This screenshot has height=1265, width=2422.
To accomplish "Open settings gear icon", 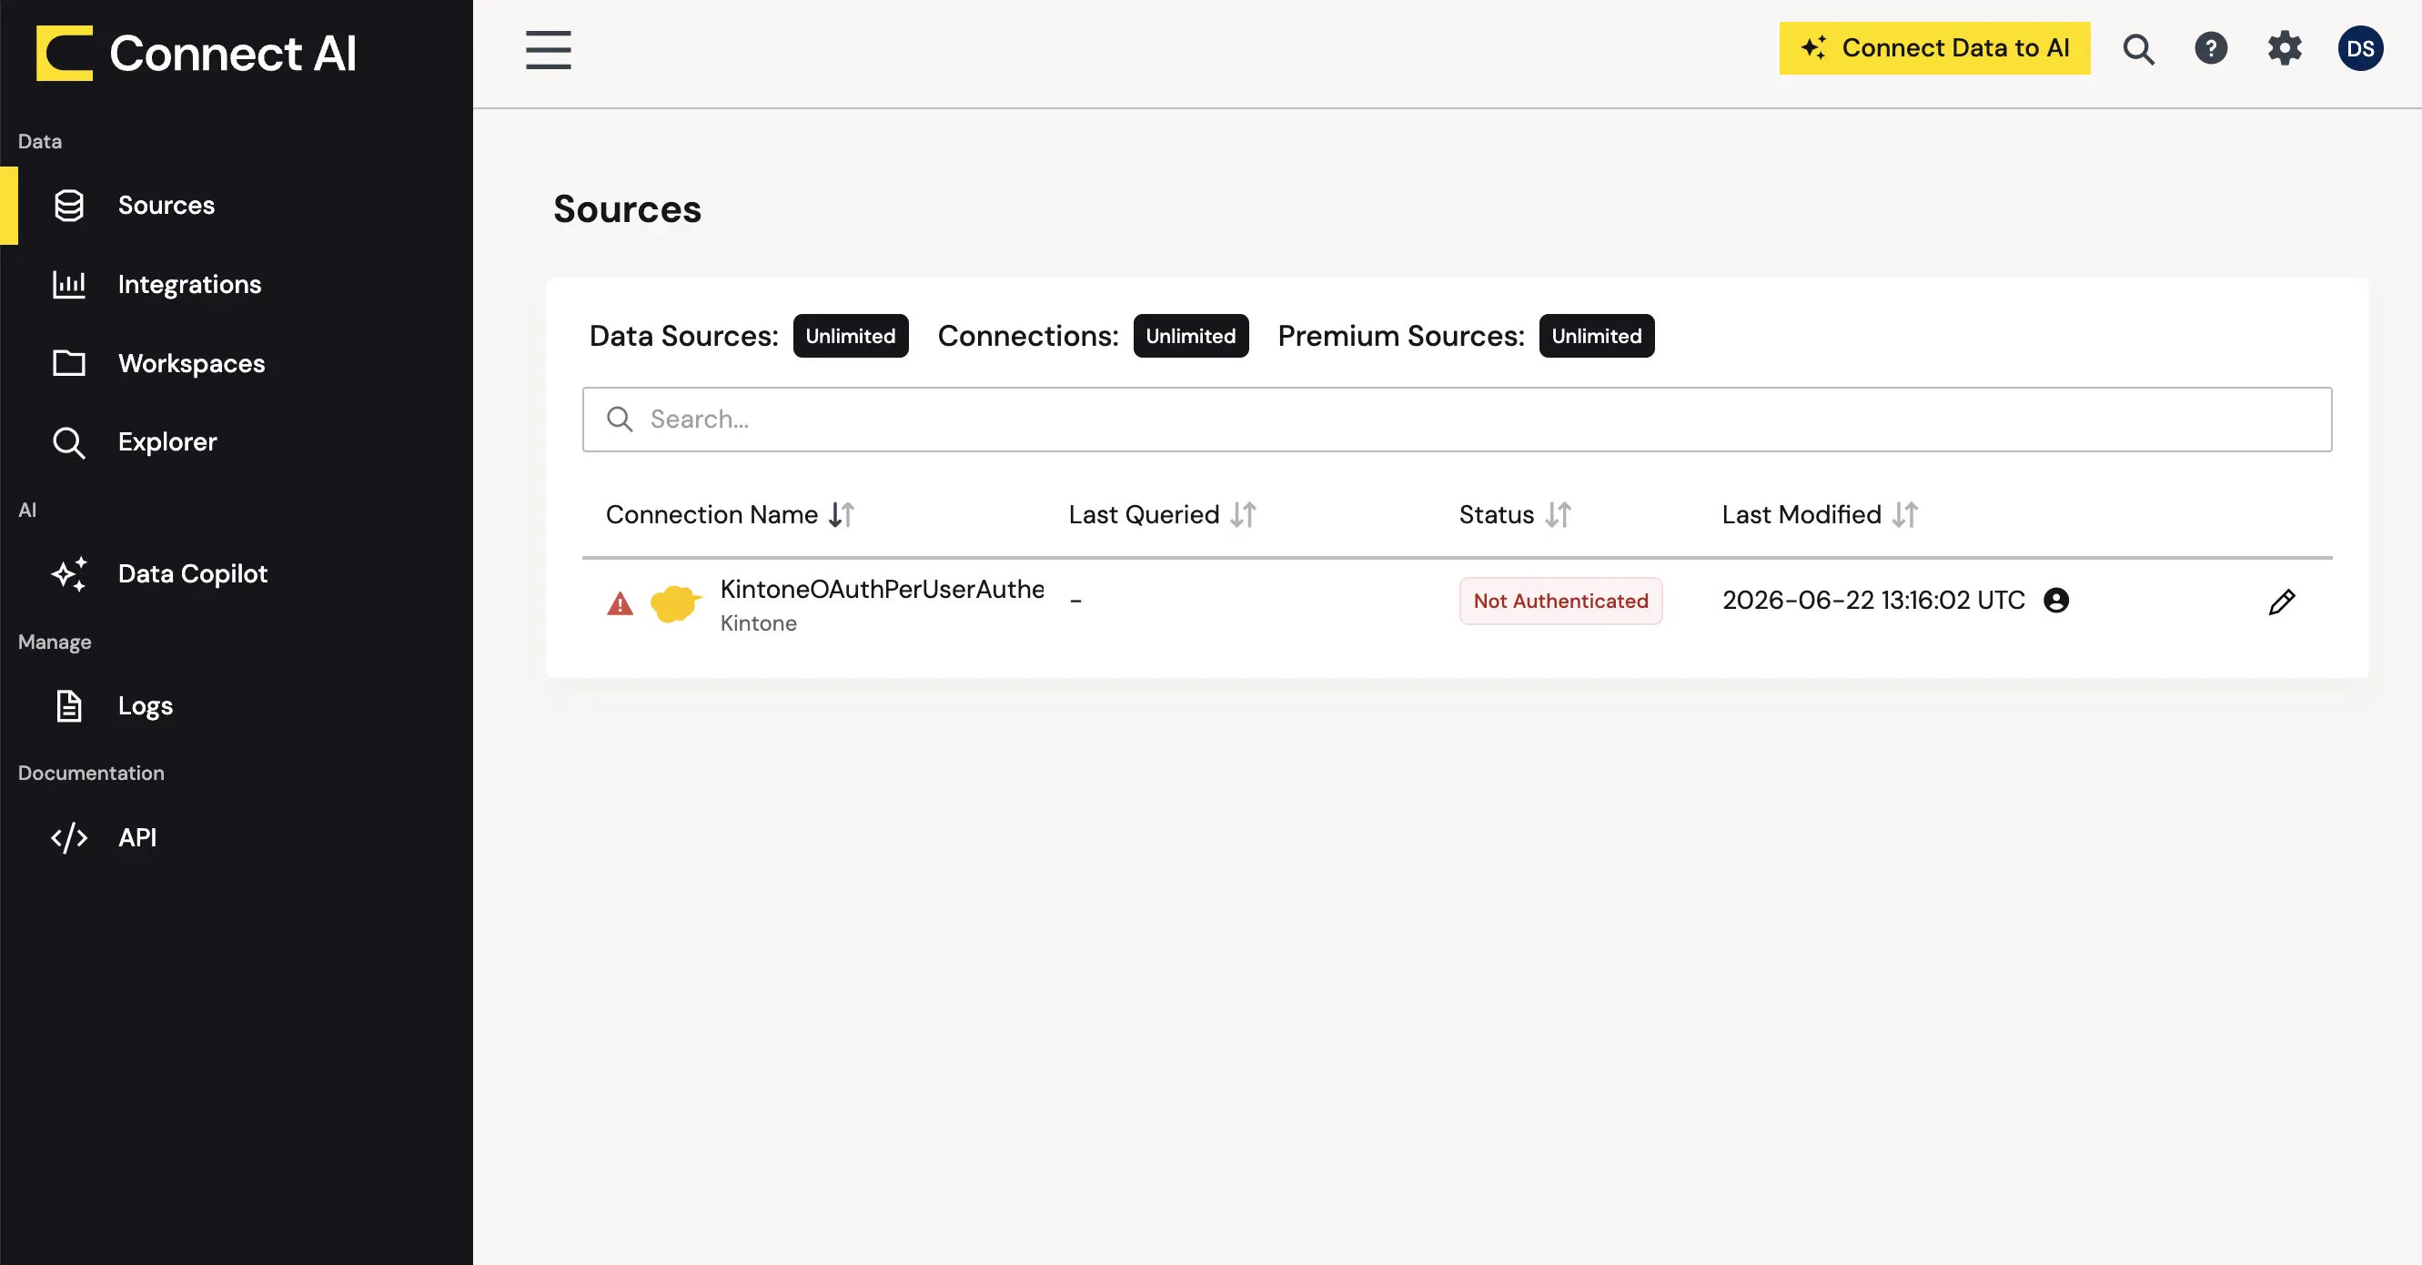I will [x=2284, y=48].
